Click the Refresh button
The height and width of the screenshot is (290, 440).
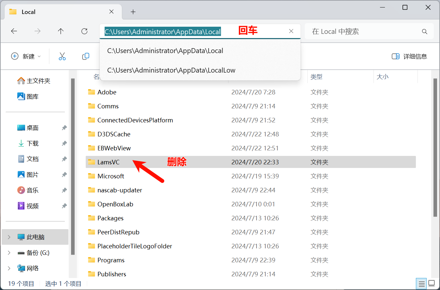tap(84, 31)
